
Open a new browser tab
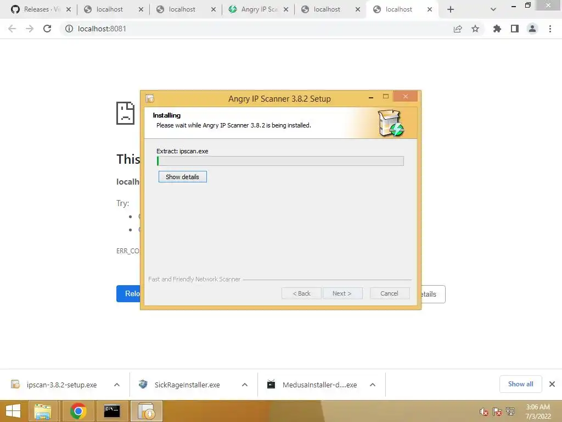coord(451,10)
